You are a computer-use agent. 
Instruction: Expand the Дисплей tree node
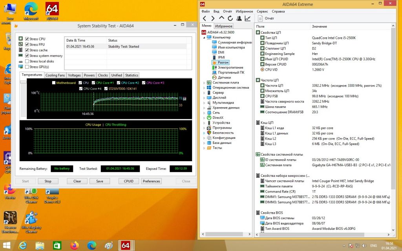204,98
